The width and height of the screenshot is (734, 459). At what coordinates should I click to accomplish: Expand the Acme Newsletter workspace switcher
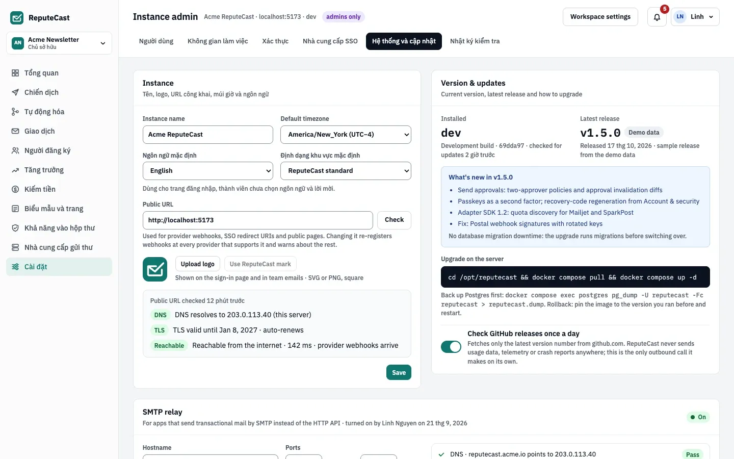click(x=59, y=43)
